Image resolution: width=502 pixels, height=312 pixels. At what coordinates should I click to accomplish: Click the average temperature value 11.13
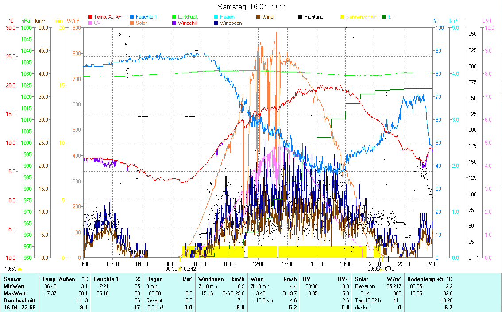[x=81, y=300]
